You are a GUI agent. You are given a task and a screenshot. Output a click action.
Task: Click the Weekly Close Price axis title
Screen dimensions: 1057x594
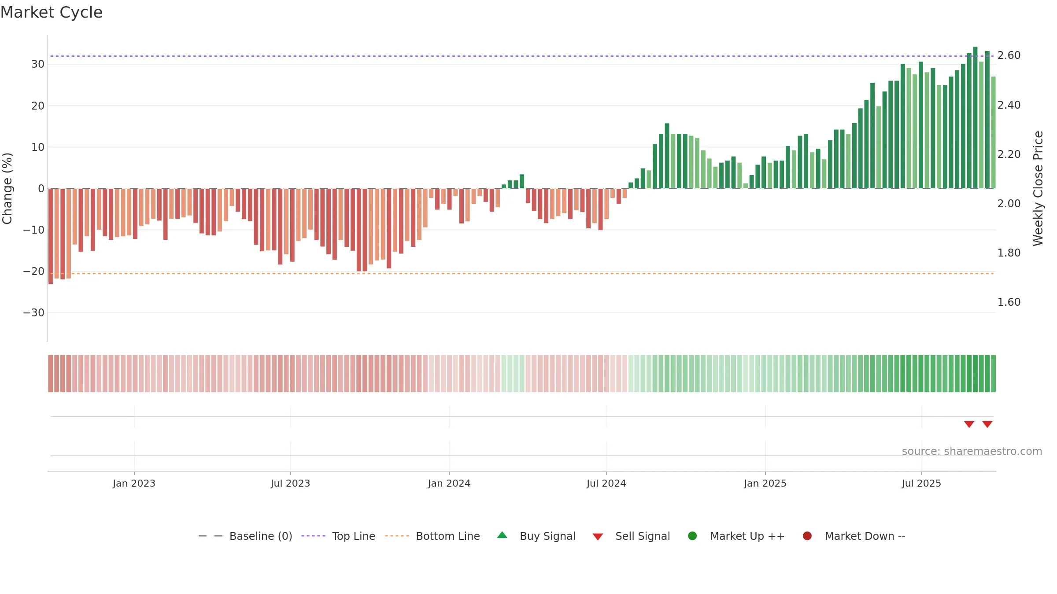1038,188
